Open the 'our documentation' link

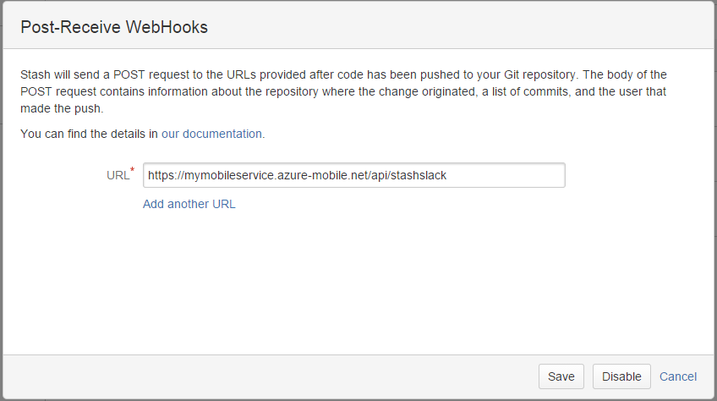(212, 134)
